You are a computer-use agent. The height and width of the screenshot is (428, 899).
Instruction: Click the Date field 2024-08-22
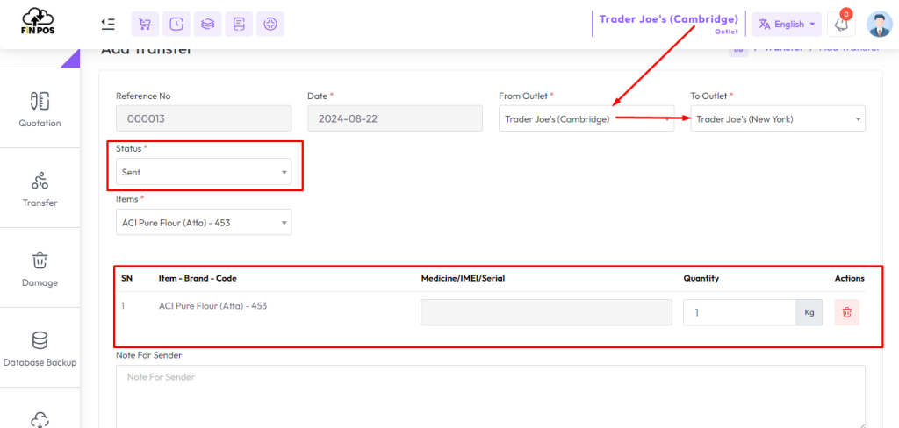[x=395, y=118]
